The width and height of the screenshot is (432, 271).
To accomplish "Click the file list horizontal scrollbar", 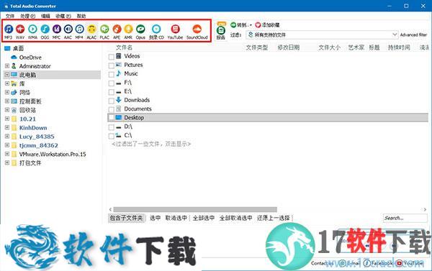I will (195, 209).
